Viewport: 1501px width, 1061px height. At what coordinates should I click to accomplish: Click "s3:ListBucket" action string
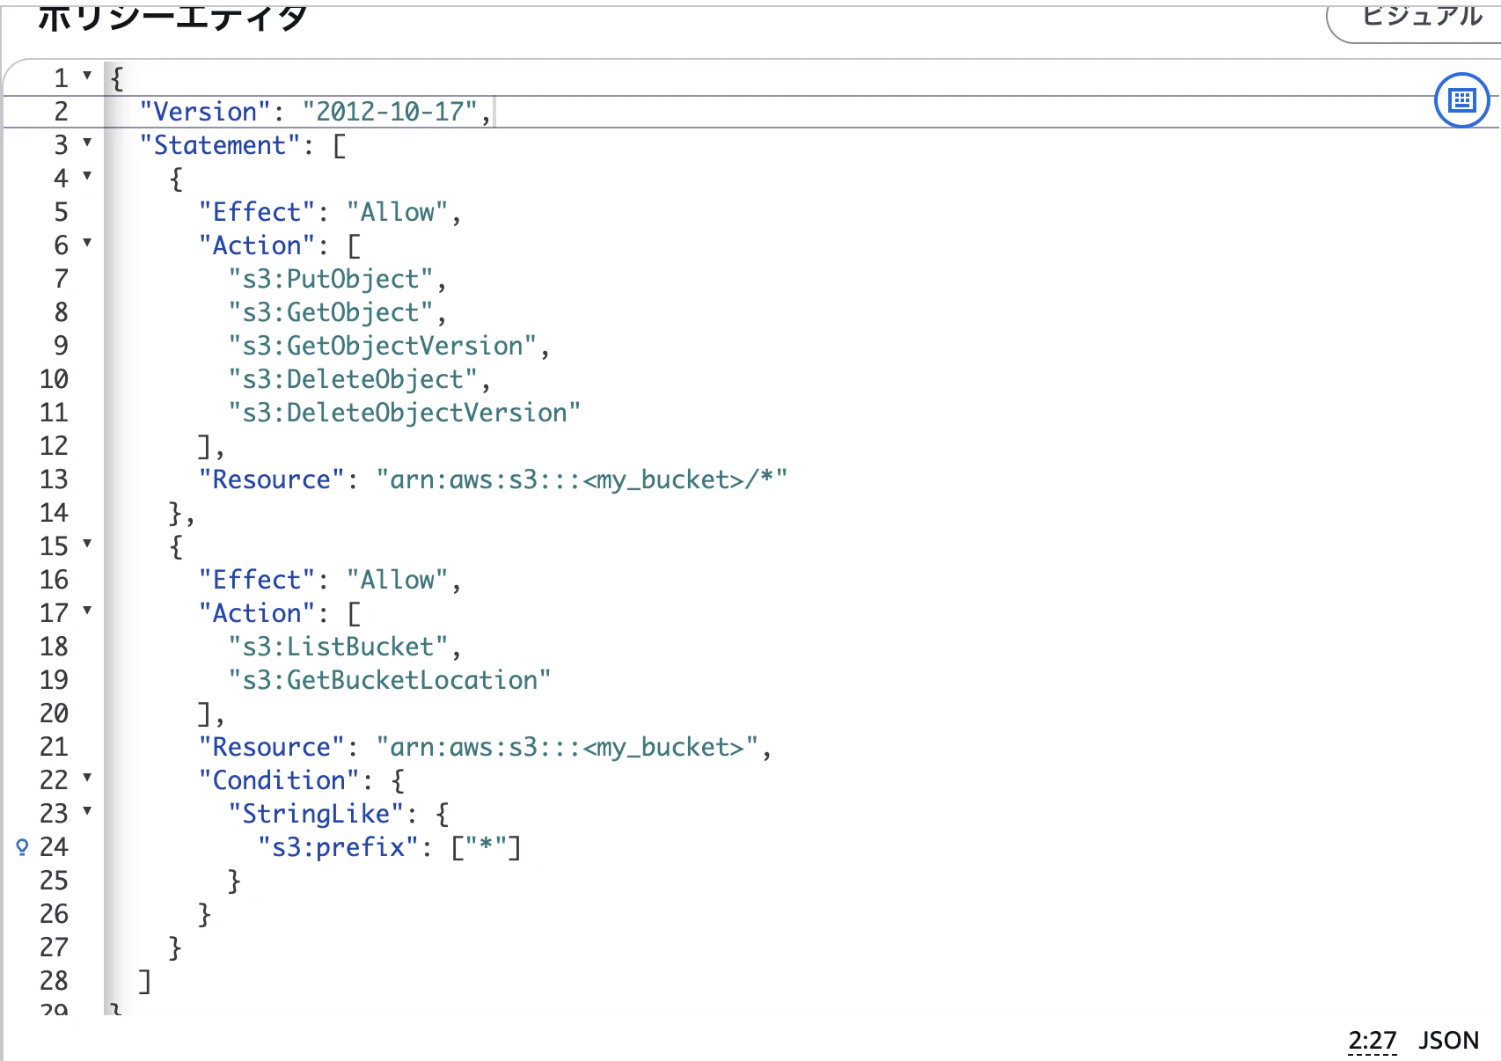coord(339,647)
